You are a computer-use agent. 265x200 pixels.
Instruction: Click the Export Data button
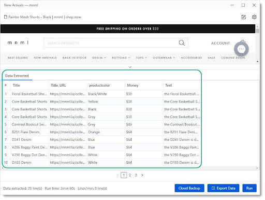point(223,188)
